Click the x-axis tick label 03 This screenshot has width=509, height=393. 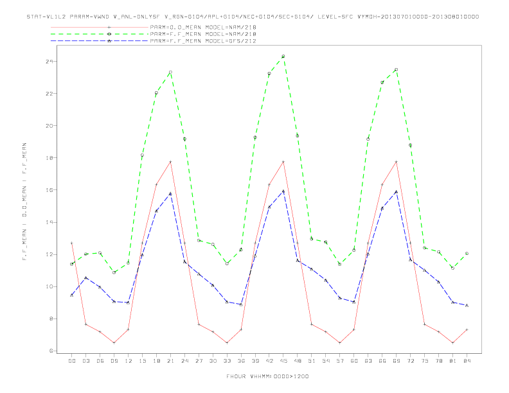pos(85,361)
